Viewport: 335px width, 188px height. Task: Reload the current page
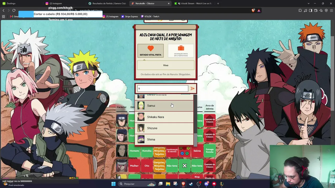pyautogui.click(x=14, y=10)
